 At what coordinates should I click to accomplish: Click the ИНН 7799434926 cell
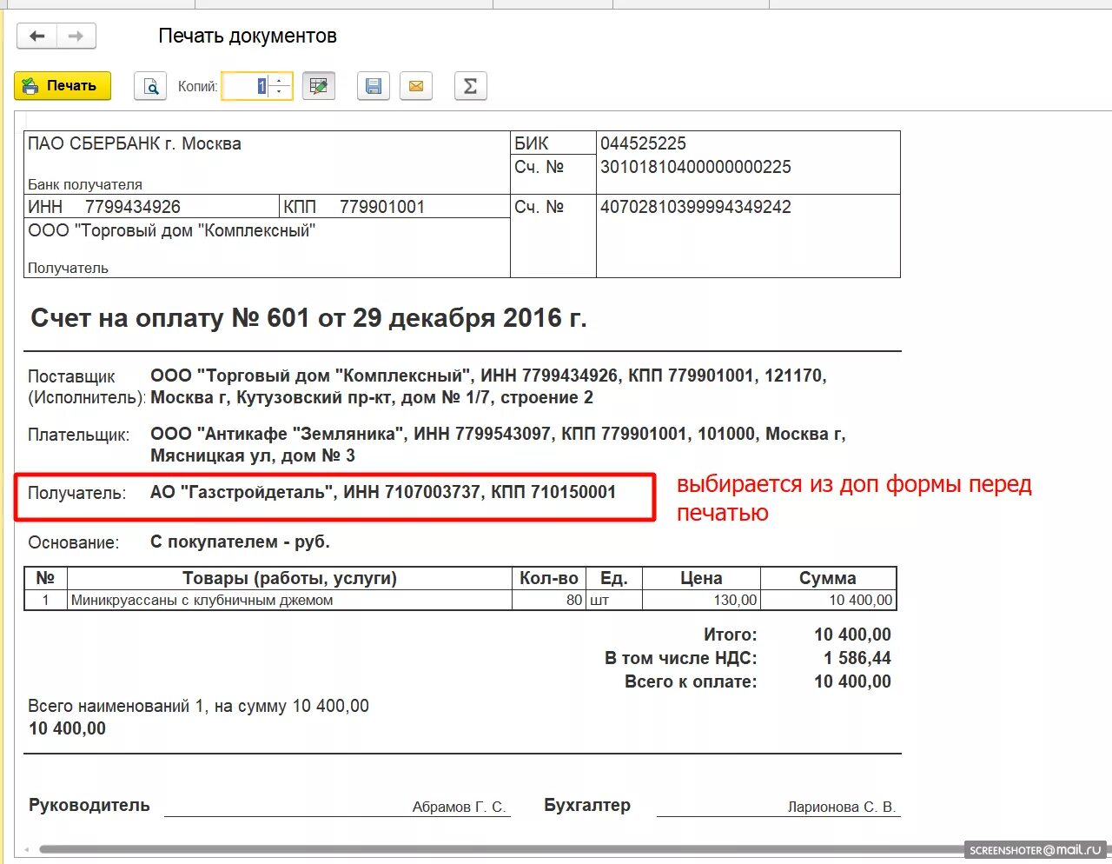tap(151, 207)
